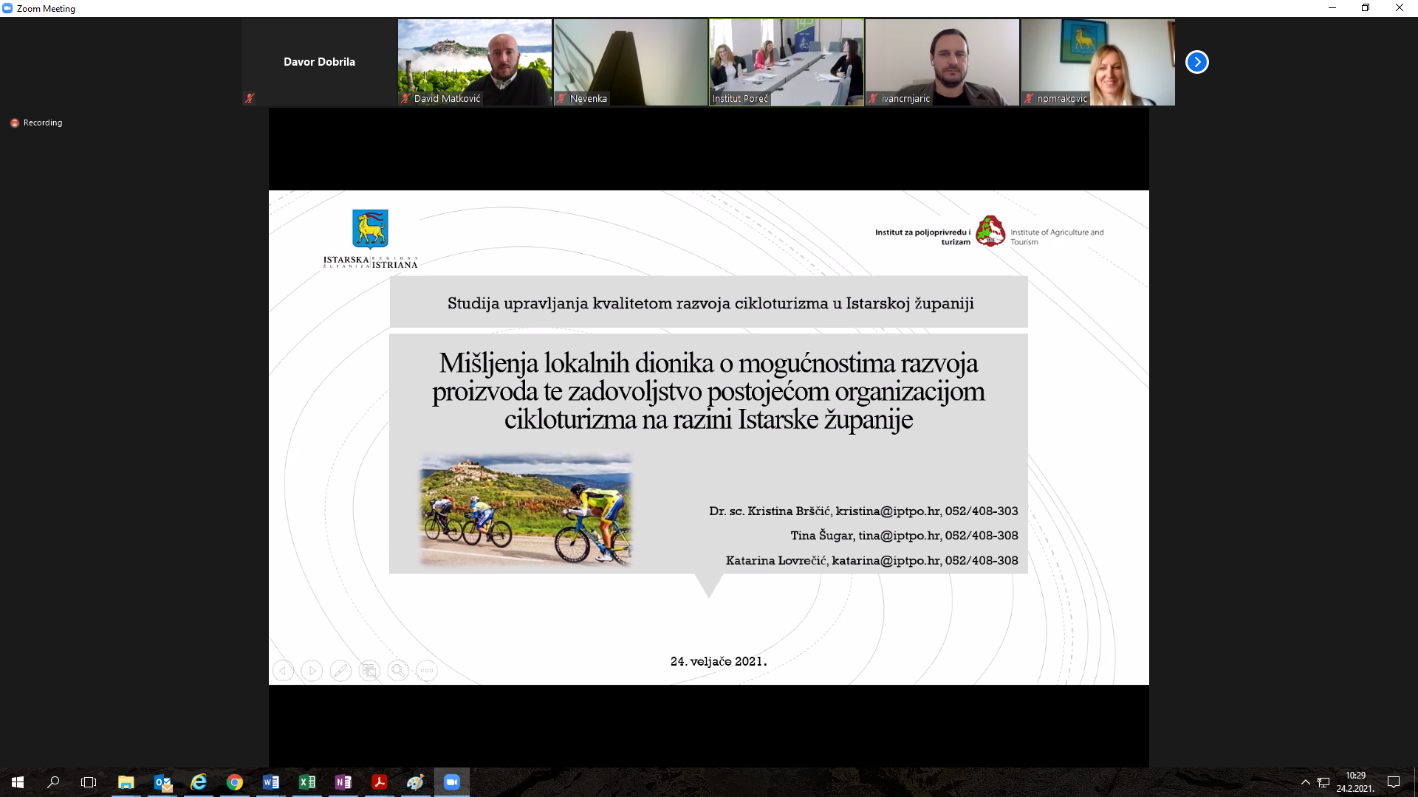This screenshot has width=1418, height=797.
Task: Click the cyclists photo on the slide
Action: (x=526, y=510)
